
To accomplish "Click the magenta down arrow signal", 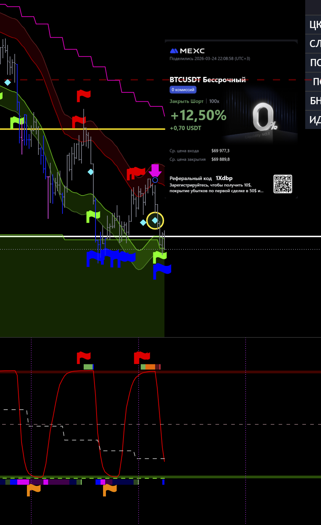I will pyautogui.click(x=155, y=170).
